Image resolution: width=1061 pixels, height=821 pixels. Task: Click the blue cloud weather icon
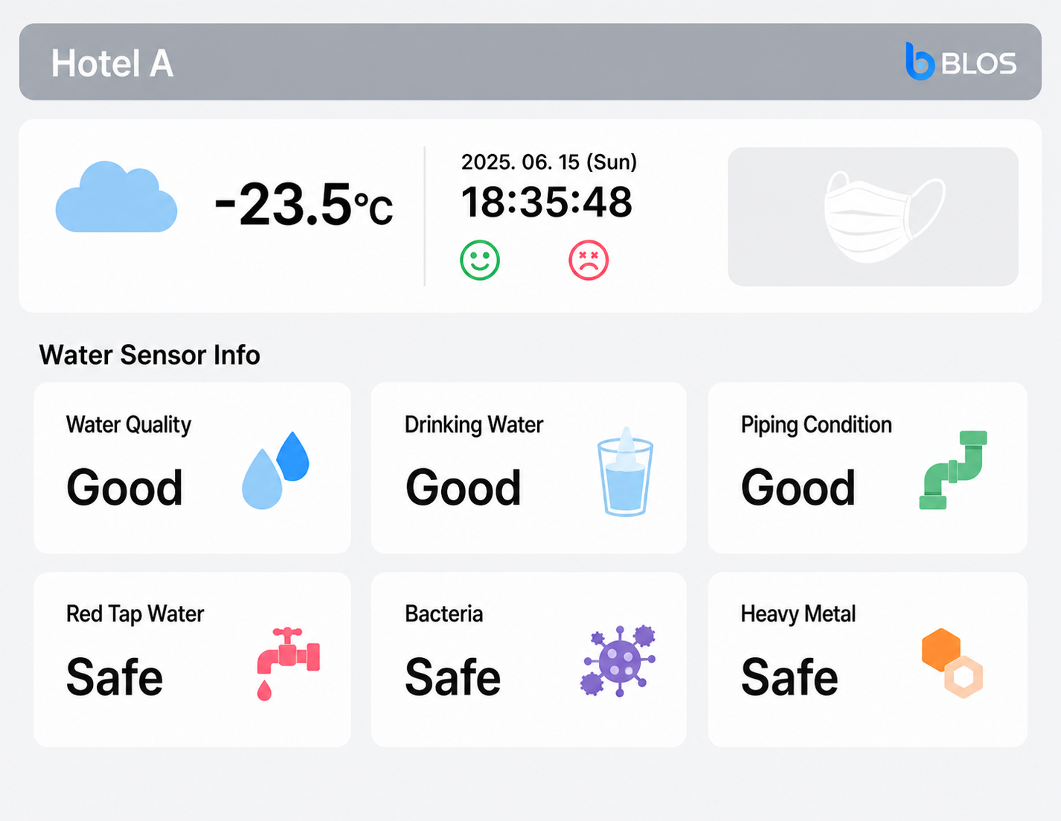pos(117,197)
